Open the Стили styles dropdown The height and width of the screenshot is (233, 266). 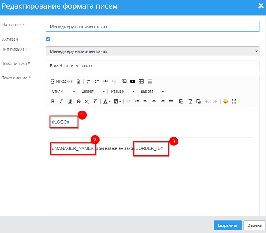pos(63,92)
